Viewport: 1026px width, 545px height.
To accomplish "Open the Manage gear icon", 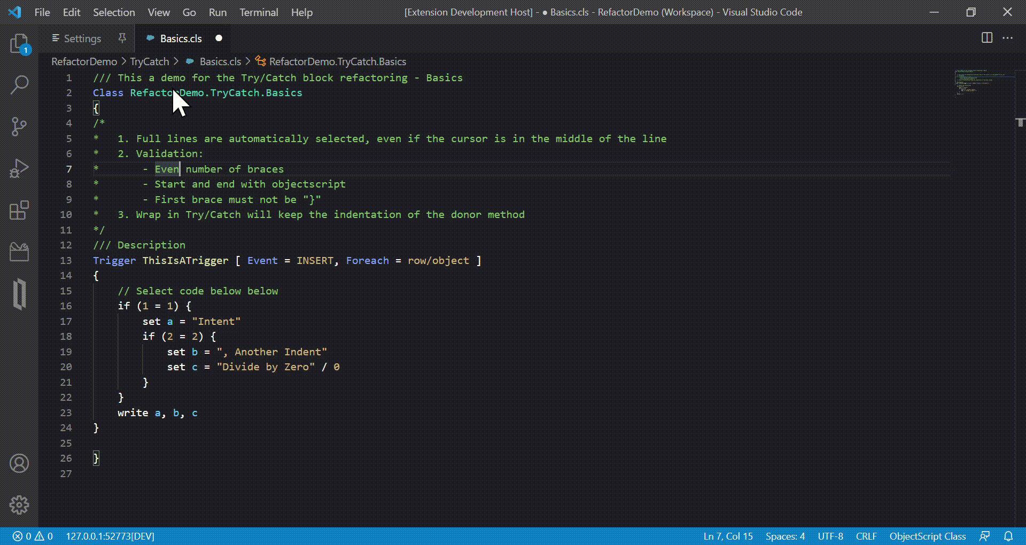I will tap(19, 505).
